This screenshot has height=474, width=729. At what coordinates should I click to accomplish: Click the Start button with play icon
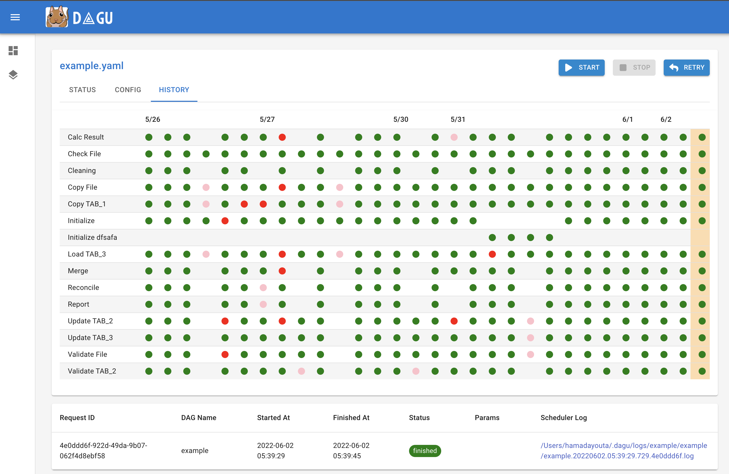coord(581,67)
